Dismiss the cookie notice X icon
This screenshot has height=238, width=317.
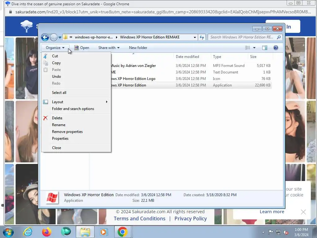point(303,212)
